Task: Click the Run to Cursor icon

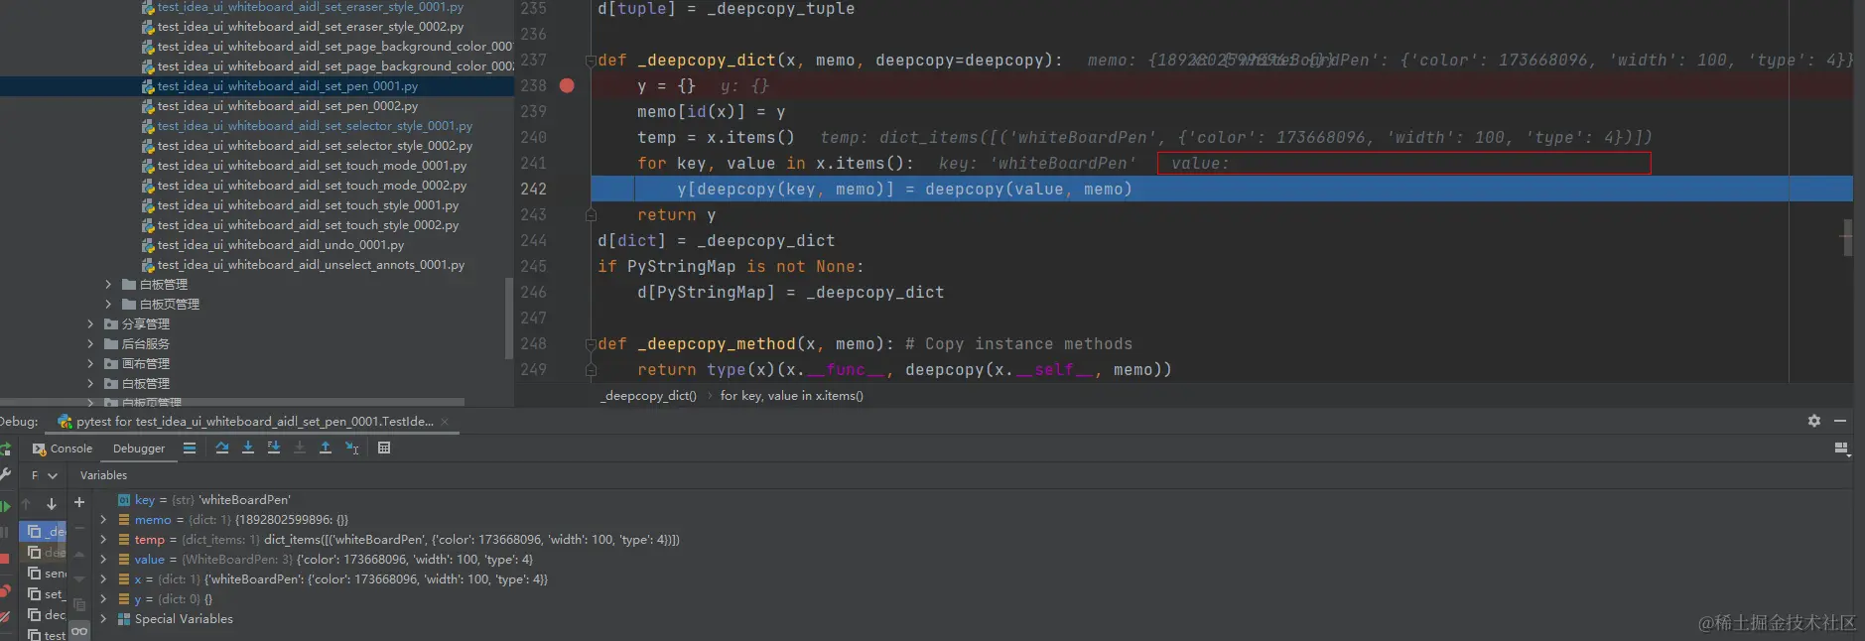Action: click(x=351, y=449)
